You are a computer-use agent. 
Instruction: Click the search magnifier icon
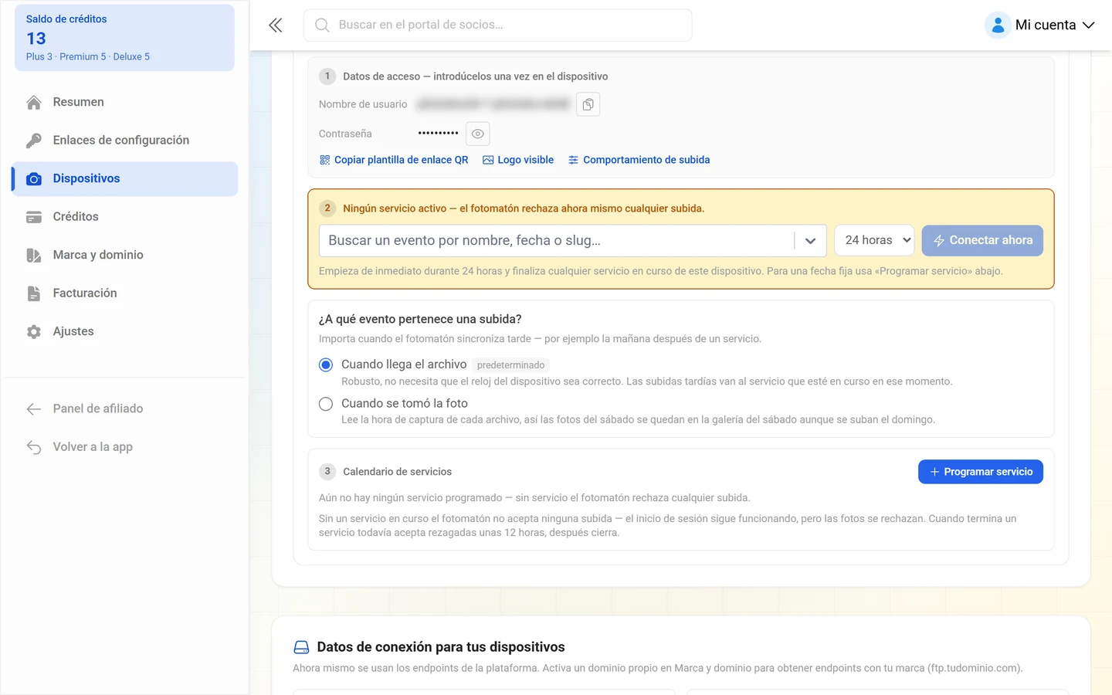tap(322, 25)
